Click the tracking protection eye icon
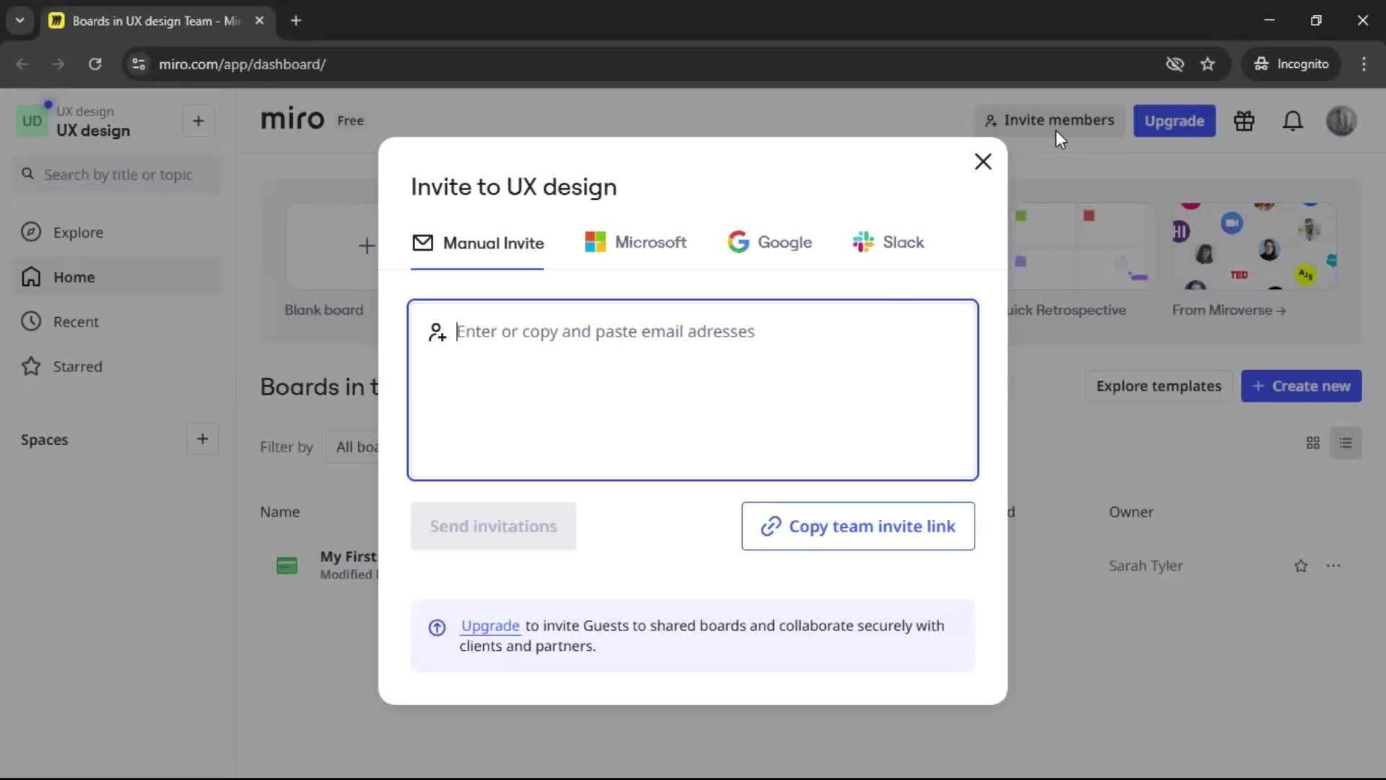This screenshot has width=1386, height=780. 1174,64
